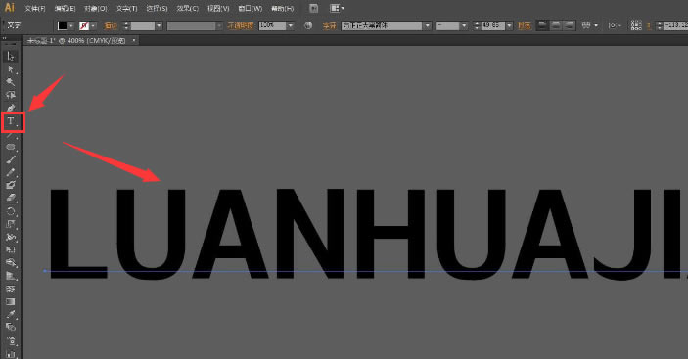This screenshot has height=359, width=688.
Task: Select the Scale tool
Action: point(11,224)
